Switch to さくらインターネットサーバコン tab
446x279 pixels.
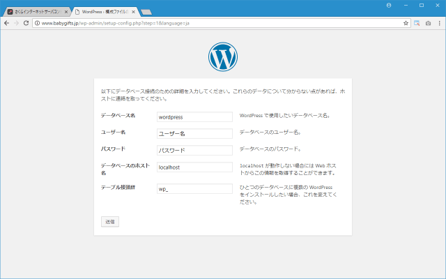pos(37,12)
